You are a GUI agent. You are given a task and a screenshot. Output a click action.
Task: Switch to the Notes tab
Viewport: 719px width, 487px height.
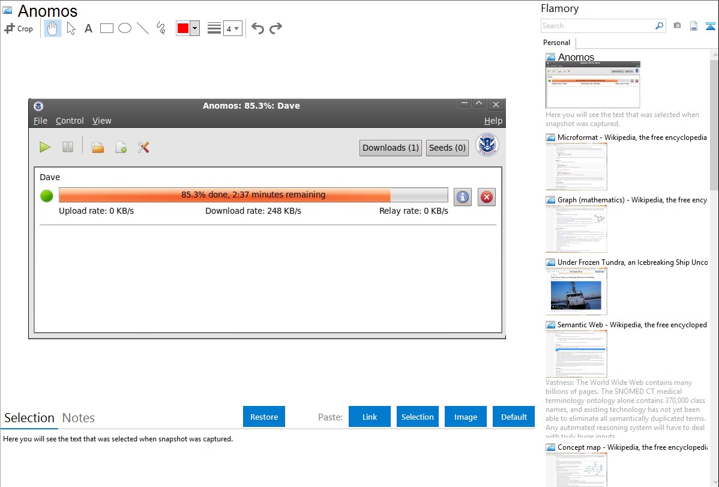coord(79,418)
